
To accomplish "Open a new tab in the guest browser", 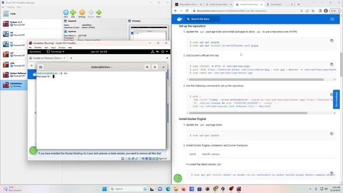I will (71, 58).
